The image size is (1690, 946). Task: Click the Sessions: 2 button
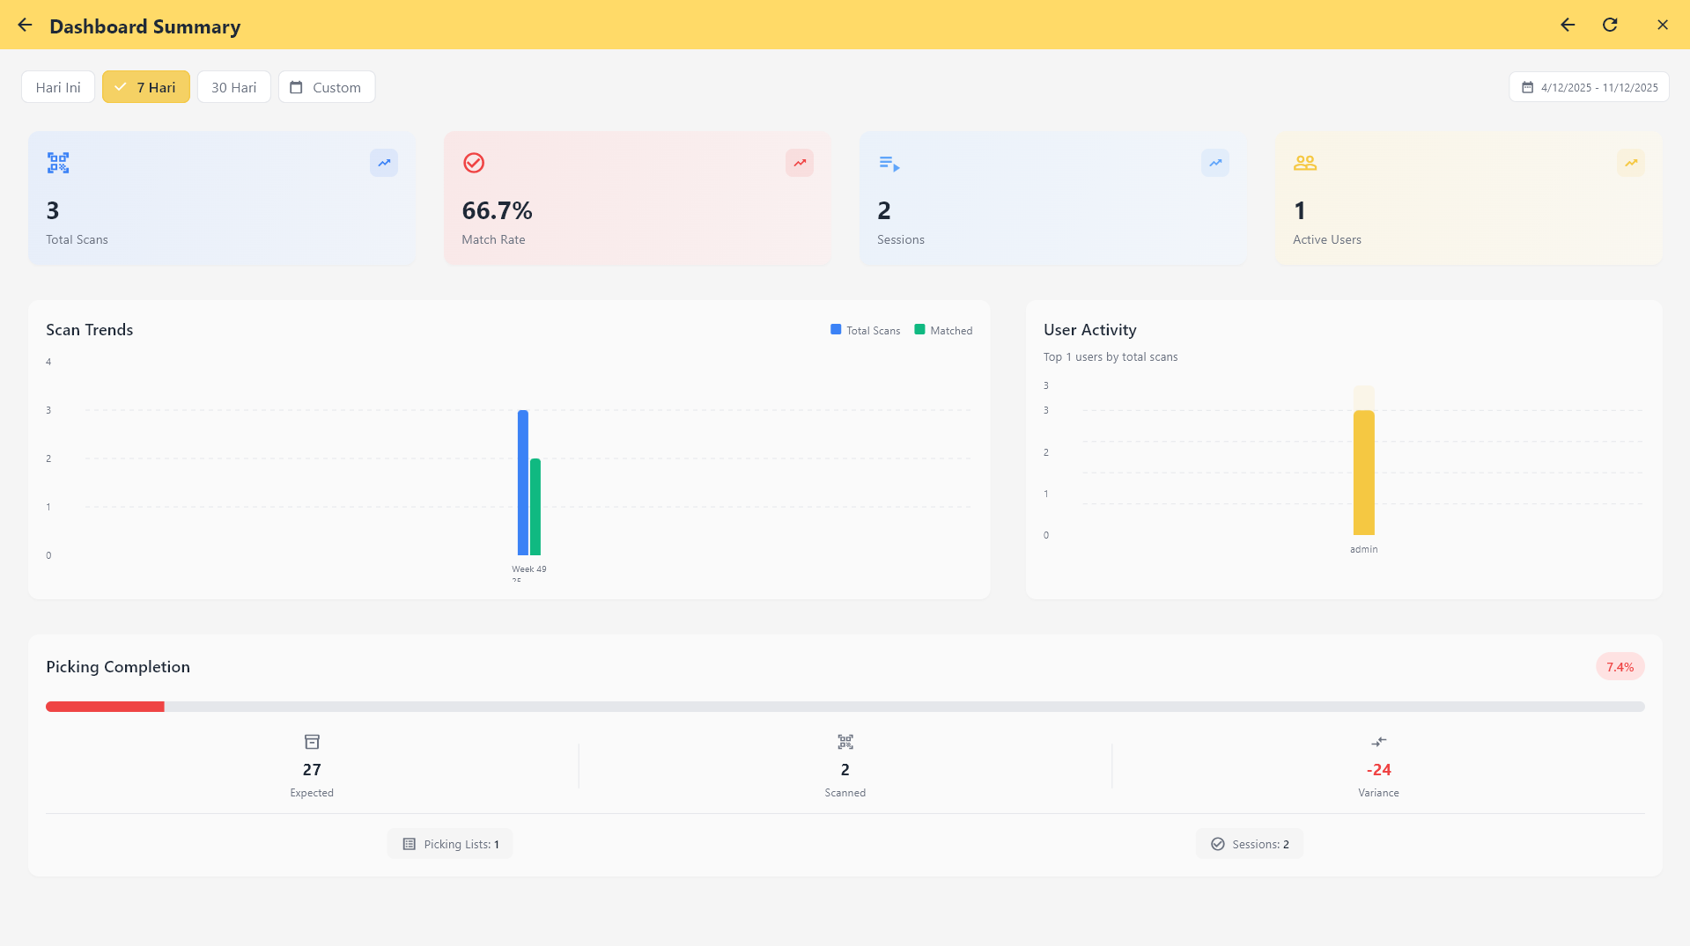pyautogui.click(x=1249, y=843)
